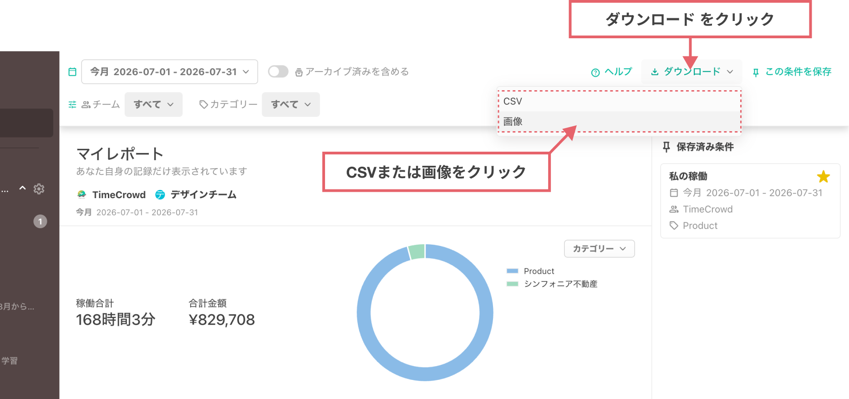Click the TimeCrowd team text in the saved condition
Viewport: 849px width, 399px height.
pos(708,209)
